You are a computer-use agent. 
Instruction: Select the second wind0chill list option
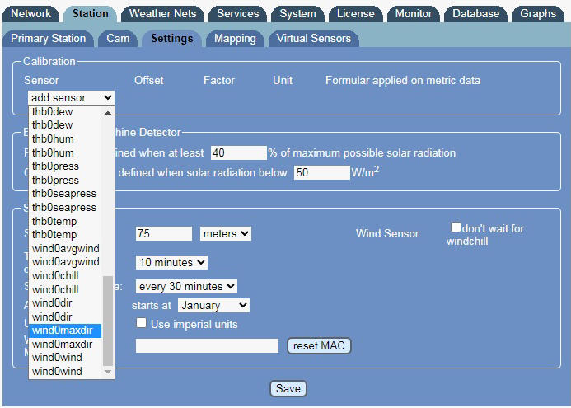coord(65,289)
